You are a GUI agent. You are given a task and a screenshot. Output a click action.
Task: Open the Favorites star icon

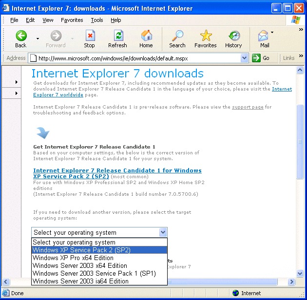point(206,36)
